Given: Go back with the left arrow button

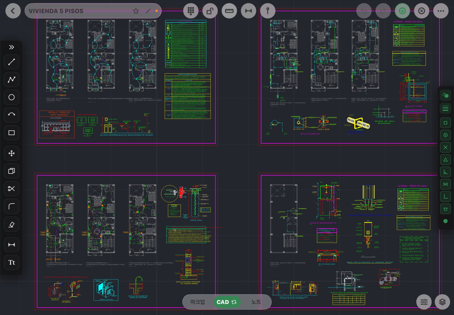Looking at the screenshot, I should pyautogui.click(x=13, y=11).
